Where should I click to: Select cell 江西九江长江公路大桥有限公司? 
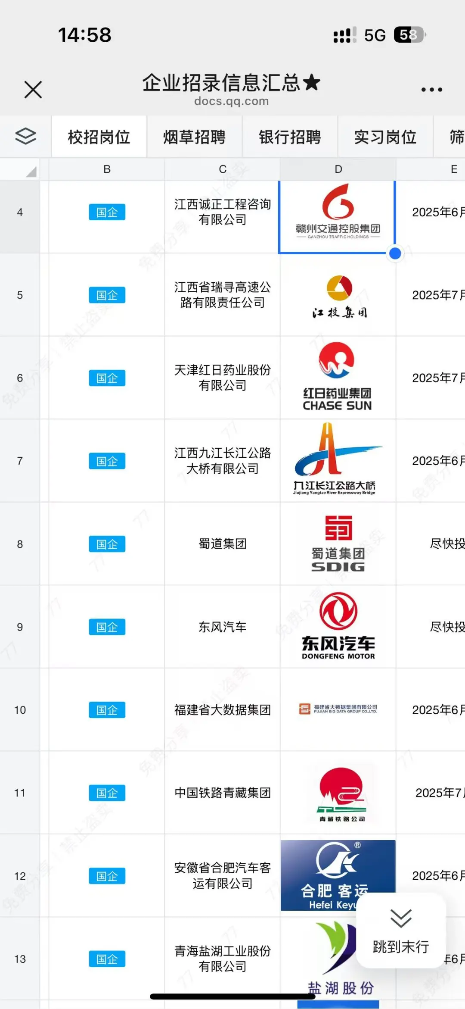(x=223, y=461)
